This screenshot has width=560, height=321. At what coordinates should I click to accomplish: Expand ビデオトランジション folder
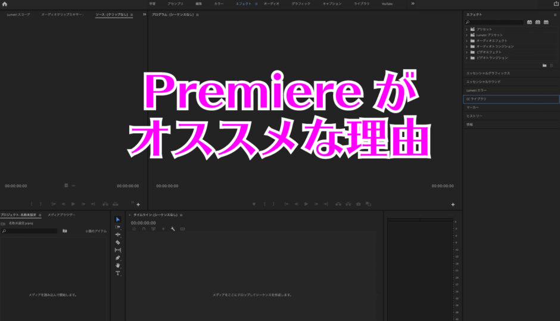[x=467, y=58]
